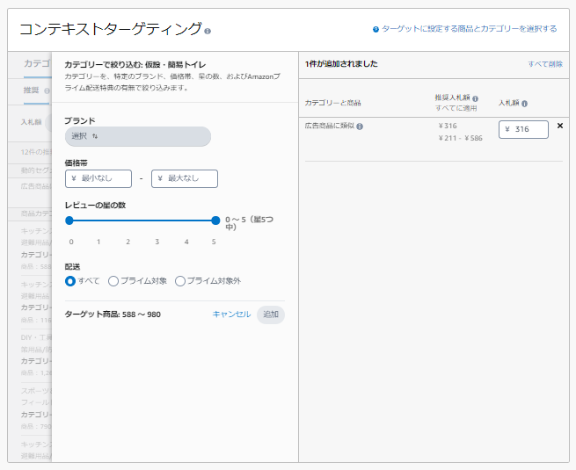
Task: Click カテゴリーで絞り込む: 仮設・簡易トイレ heading
Action: click(135, 65)
